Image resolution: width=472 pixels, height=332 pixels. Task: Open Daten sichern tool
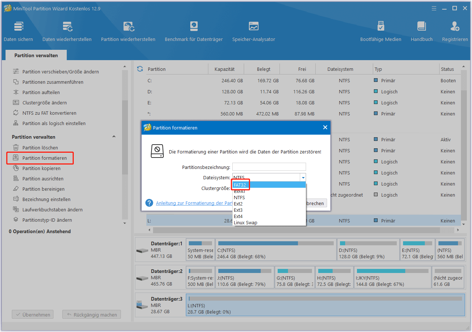pyautogui.click(x=18, y=31)
